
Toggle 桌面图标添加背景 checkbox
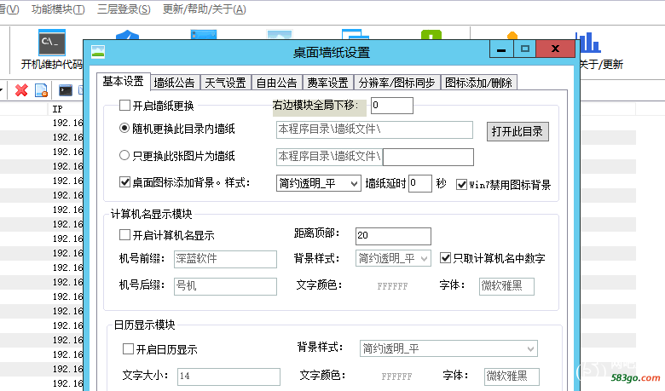(125, 182)
